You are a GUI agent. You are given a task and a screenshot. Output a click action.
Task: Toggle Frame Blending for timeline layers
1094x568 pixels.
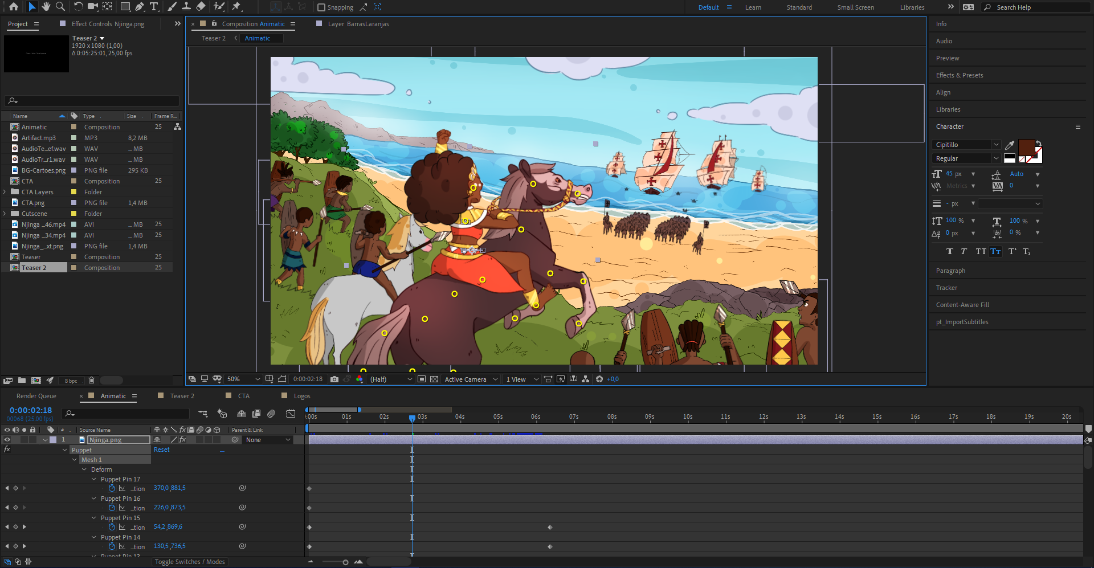pos(256,414)
